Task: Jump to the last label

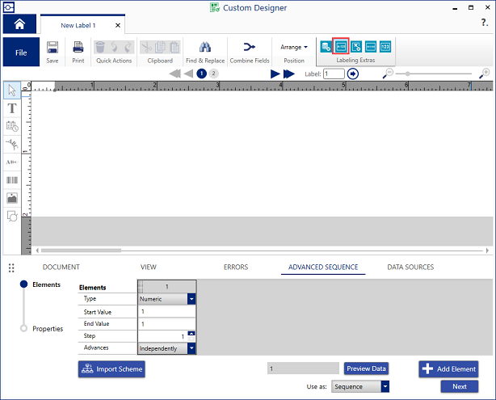Action: point(289,74)
